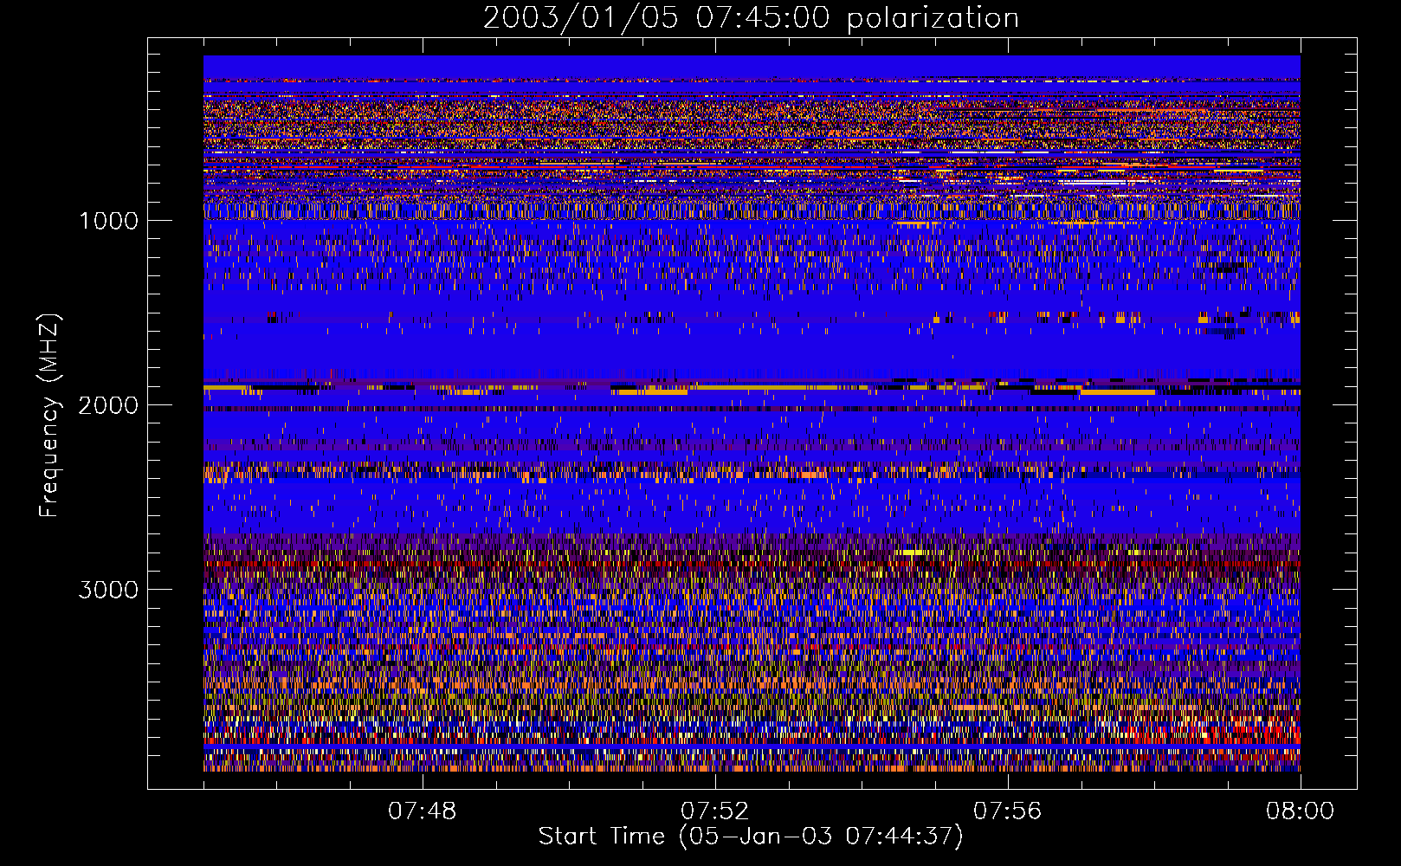The height and width of the screenshot is (866, 1401).
Task: Click the "3000" frequency tick label
Action: click(109, 590)
